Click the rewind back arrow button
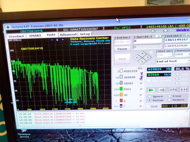The image size is (190, 142). point(162,90)
